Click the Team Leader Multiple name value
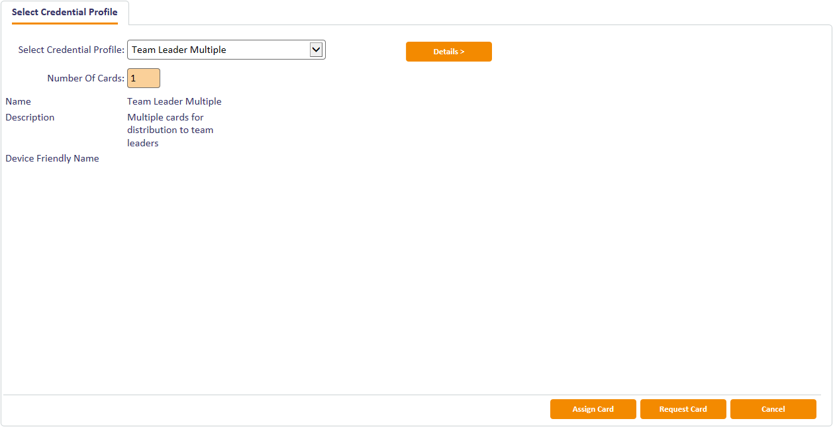Image resolution: width=833 pixels, height=427 pixels. click(174, 102)
